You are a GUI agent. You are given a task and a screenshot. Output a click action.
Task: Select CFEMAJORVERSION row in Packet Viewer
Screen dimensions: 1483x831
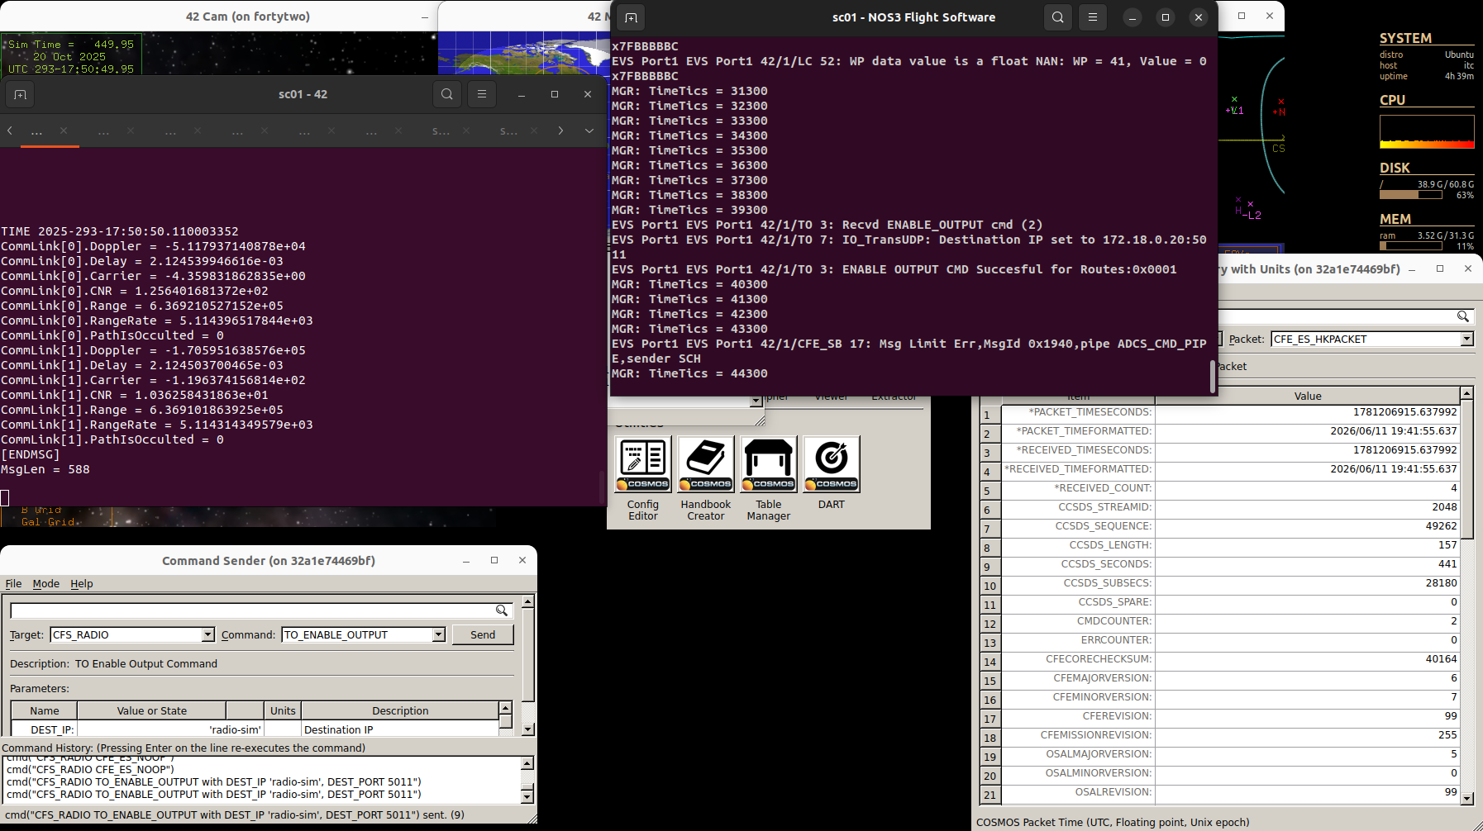(x=1219, y=678)
